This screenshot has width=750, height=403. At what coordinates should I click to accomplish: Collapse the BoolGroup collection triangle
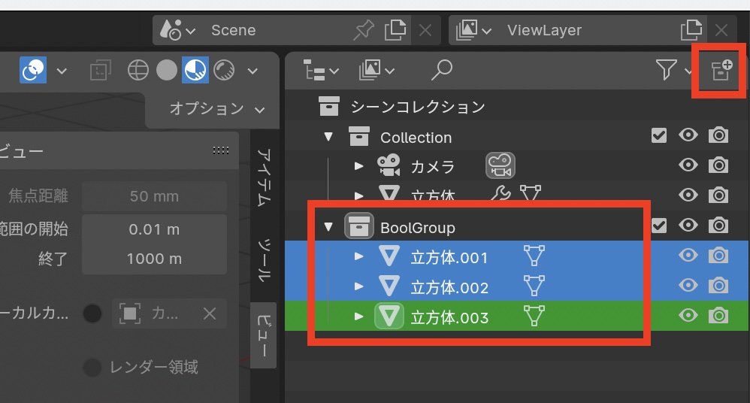coord(328,227)
